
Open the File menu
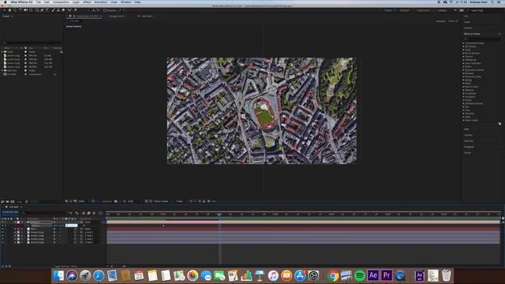(x=39, y=2)
